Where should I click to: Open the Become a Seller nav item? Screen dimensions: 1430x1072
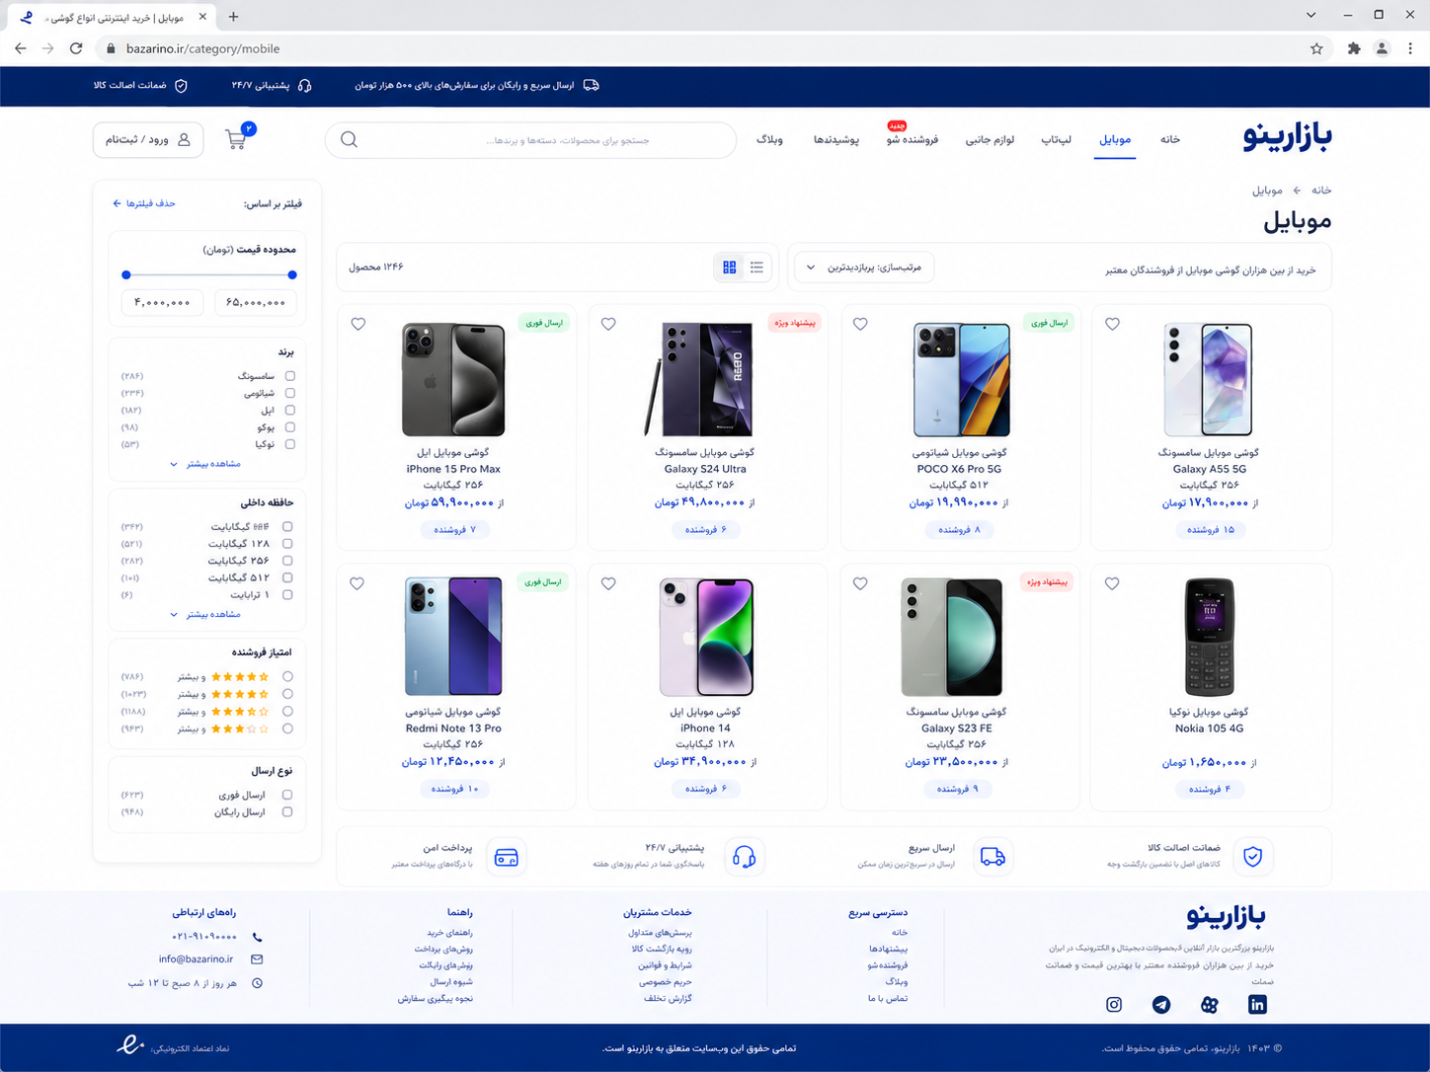coord(913,139)
